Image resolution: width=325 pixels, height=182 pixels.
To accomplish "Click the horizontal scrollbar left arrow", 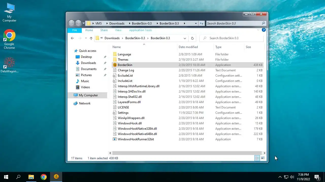I will coord(110,153).
